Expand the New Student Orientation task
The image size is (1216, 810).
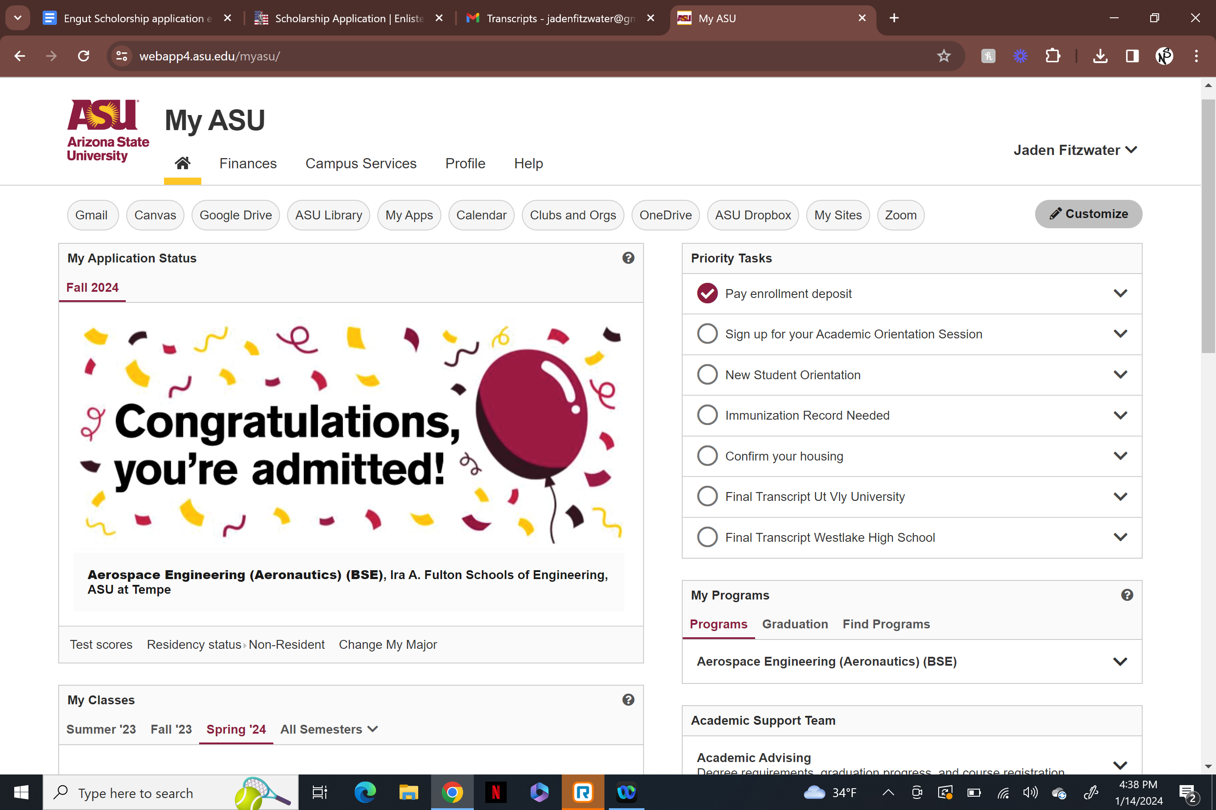(x=1120, y=374)
